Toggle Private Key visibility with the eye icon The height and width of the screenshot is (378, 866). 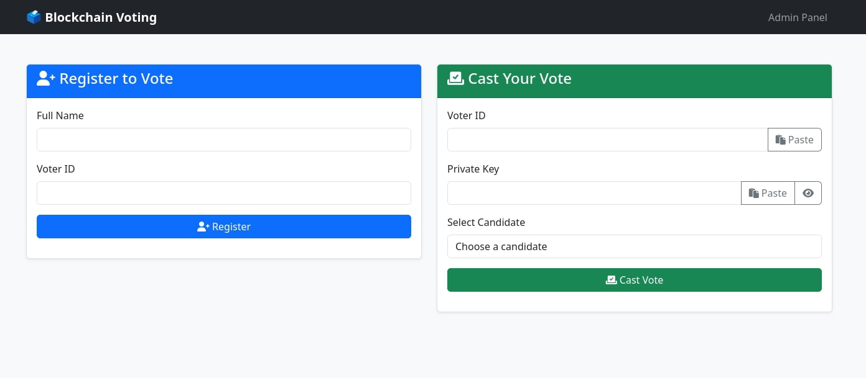pos(808,193)
